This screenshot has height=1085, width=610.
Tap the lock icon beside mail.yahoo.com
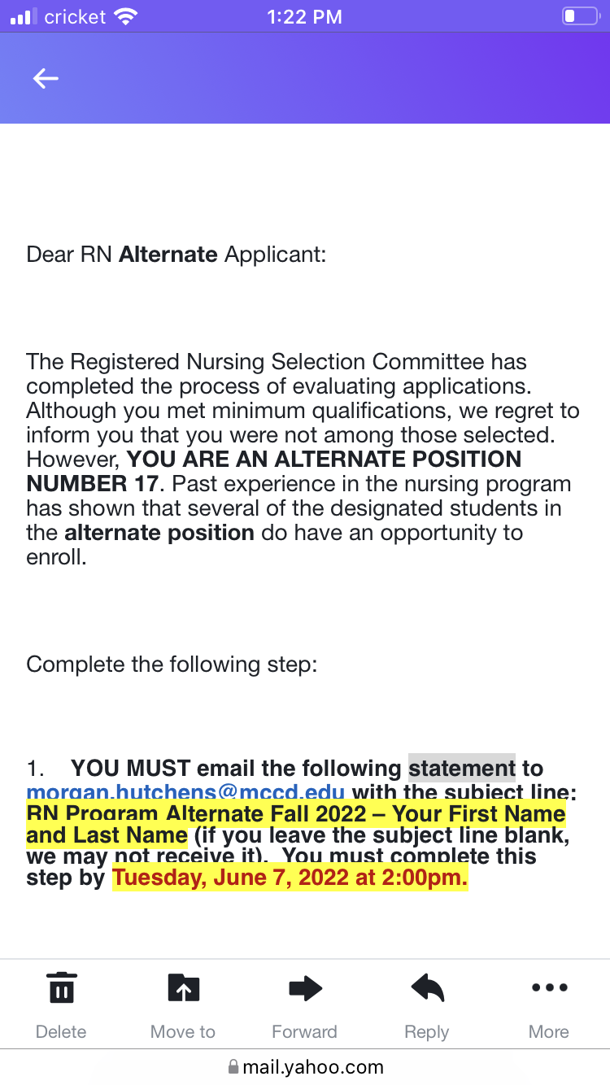point(233,1066)
